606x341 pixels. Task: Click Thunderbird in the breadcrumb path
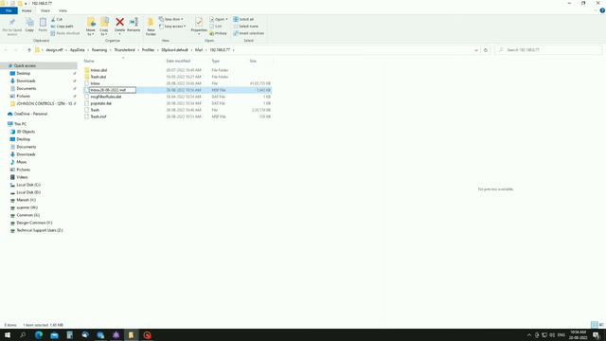[x=124, y=50]
